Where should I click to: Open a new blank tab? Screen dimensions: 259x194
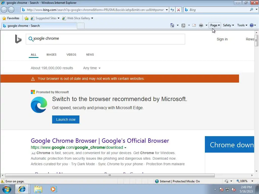81,26
